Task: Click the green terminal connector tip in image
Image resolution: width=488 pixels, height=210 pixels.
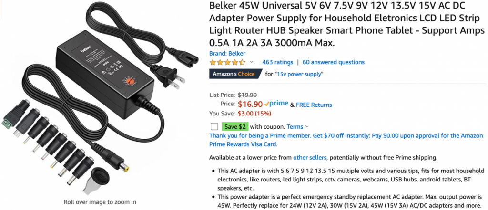Action: point(10,123)
